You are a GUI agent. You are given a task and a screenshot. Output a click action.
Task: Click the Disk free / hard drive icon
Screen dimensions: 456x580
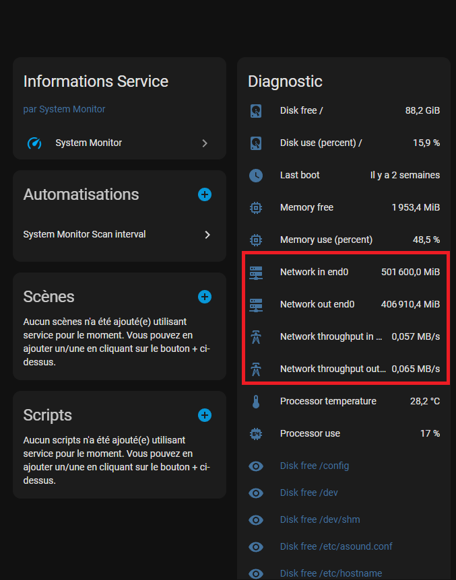point(256,111)
